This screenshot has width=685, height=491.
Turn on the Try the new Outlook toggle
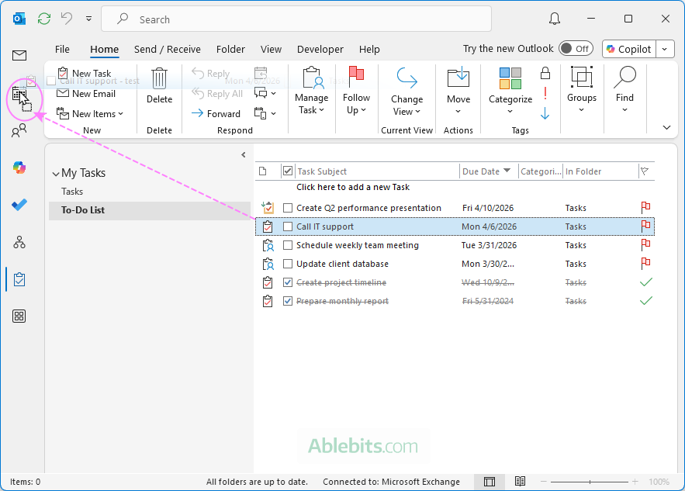pyautogui.click(x=576, y=48)
